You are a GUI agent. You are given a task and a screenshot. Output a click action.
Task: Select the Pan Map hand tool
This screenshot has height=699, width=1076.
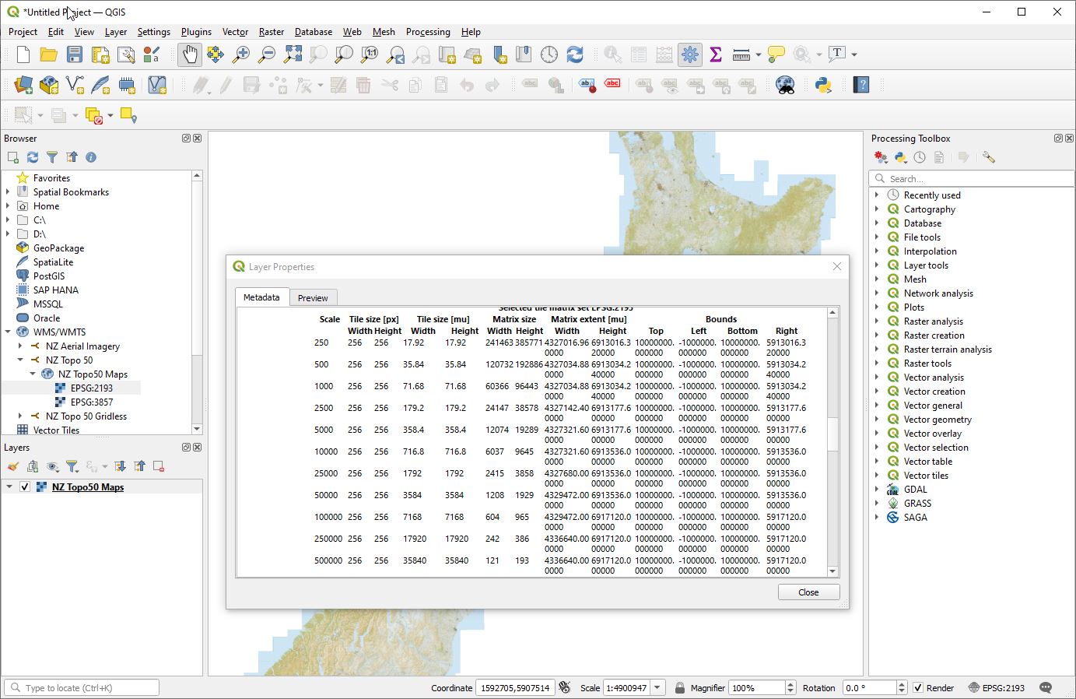coord(189,54)
